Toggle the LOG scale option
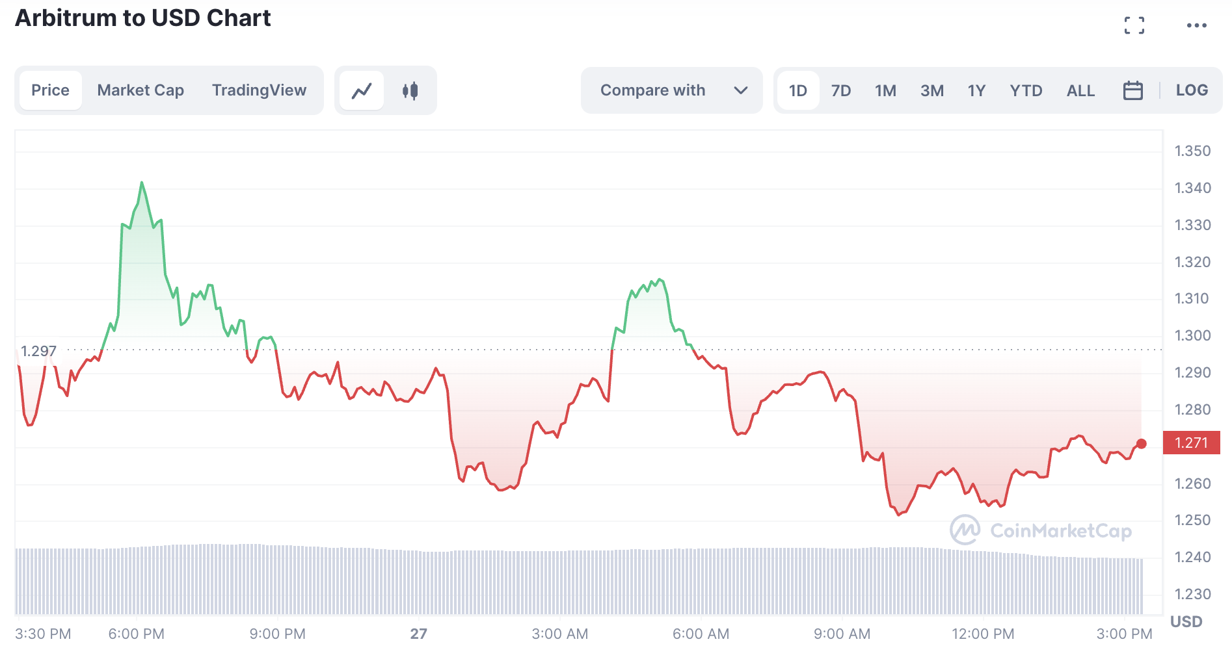 click(x=1192, y=90)
